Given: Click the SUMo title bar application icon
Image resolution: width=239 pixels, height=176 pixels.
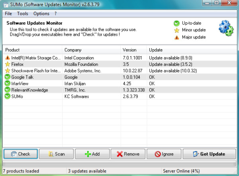Looking at the screenshot, I should click(6, 5).
